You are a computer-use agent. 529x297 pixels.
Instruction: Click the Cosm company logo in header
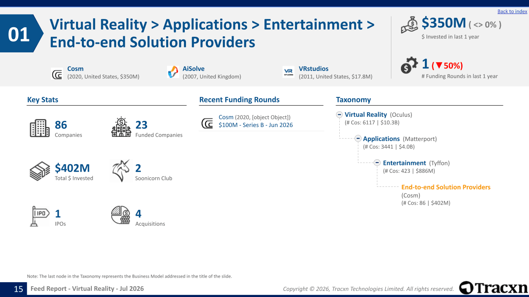[57, 73]
